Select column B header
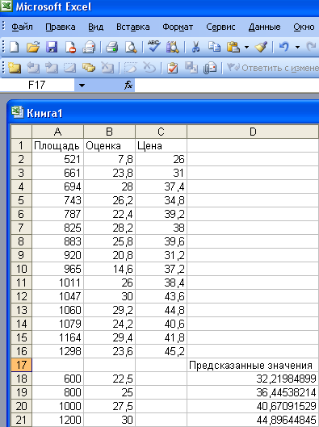The image size is (319, 427). (x=109, y=132)
